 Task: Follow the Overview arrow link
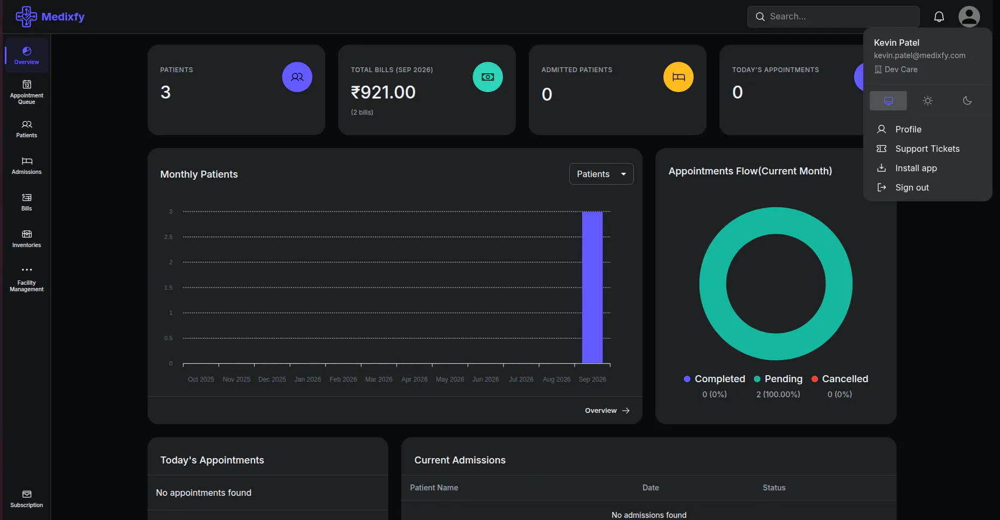coord(607,410)
